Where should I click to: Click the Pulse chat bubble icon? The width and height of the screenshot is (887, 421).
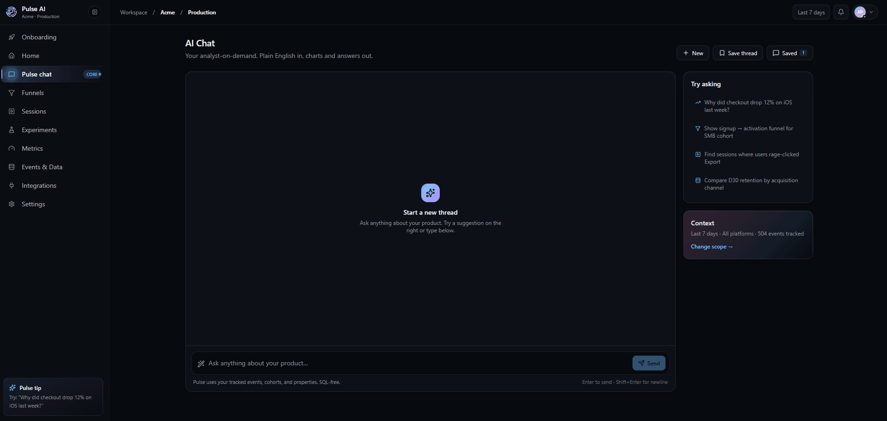pos(12,74)
